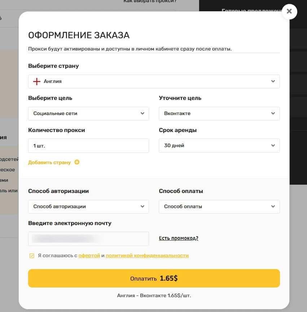This screenshot has width=307, height=312.
Task: Click chevron arrow of Социальные сети dropdown
Action: click(142, 113)
